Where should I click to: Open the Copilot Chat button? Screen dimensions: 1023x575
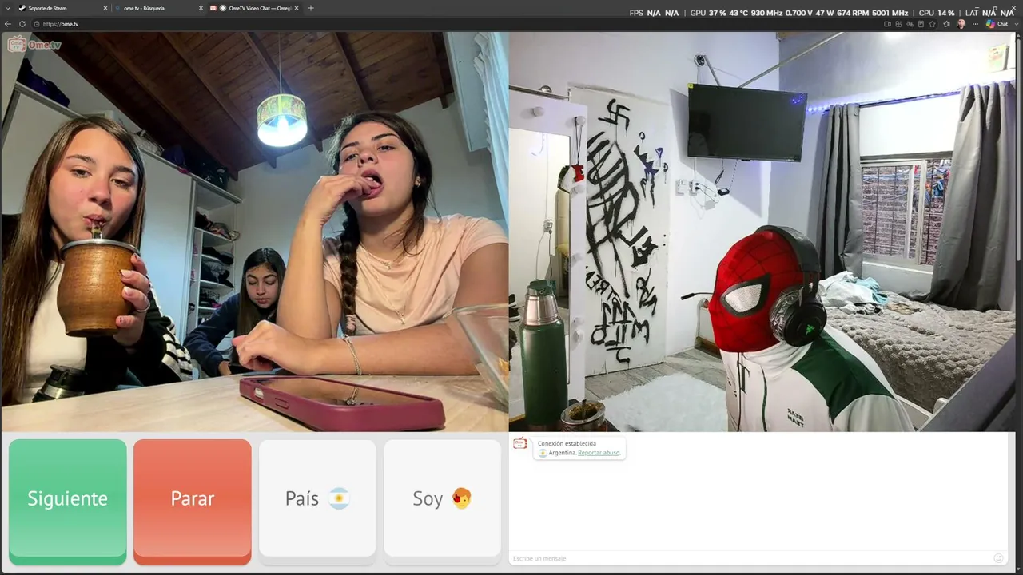[997, 24]
